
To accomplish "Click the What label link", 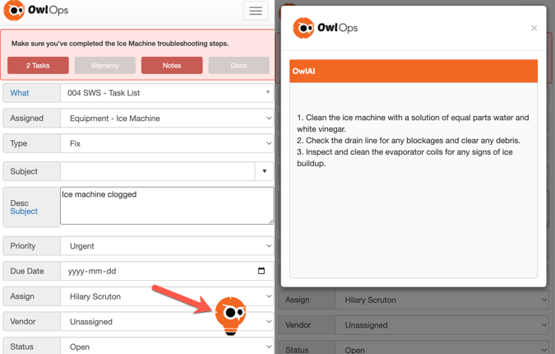I will coord(20,93).
